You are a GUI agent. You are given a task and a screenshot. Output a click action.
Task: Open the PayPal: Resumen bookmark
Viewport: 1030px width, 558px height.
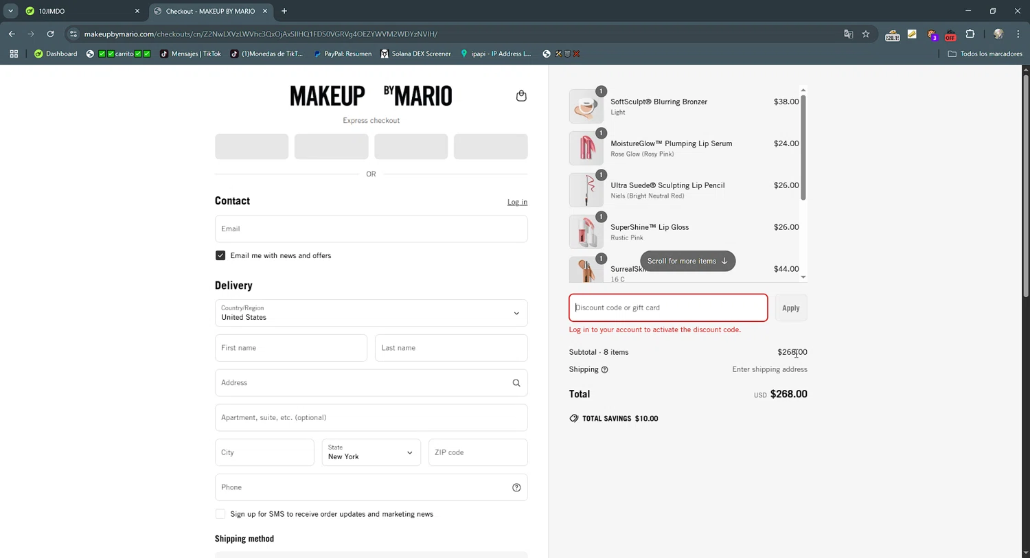(x=342, y=54)
